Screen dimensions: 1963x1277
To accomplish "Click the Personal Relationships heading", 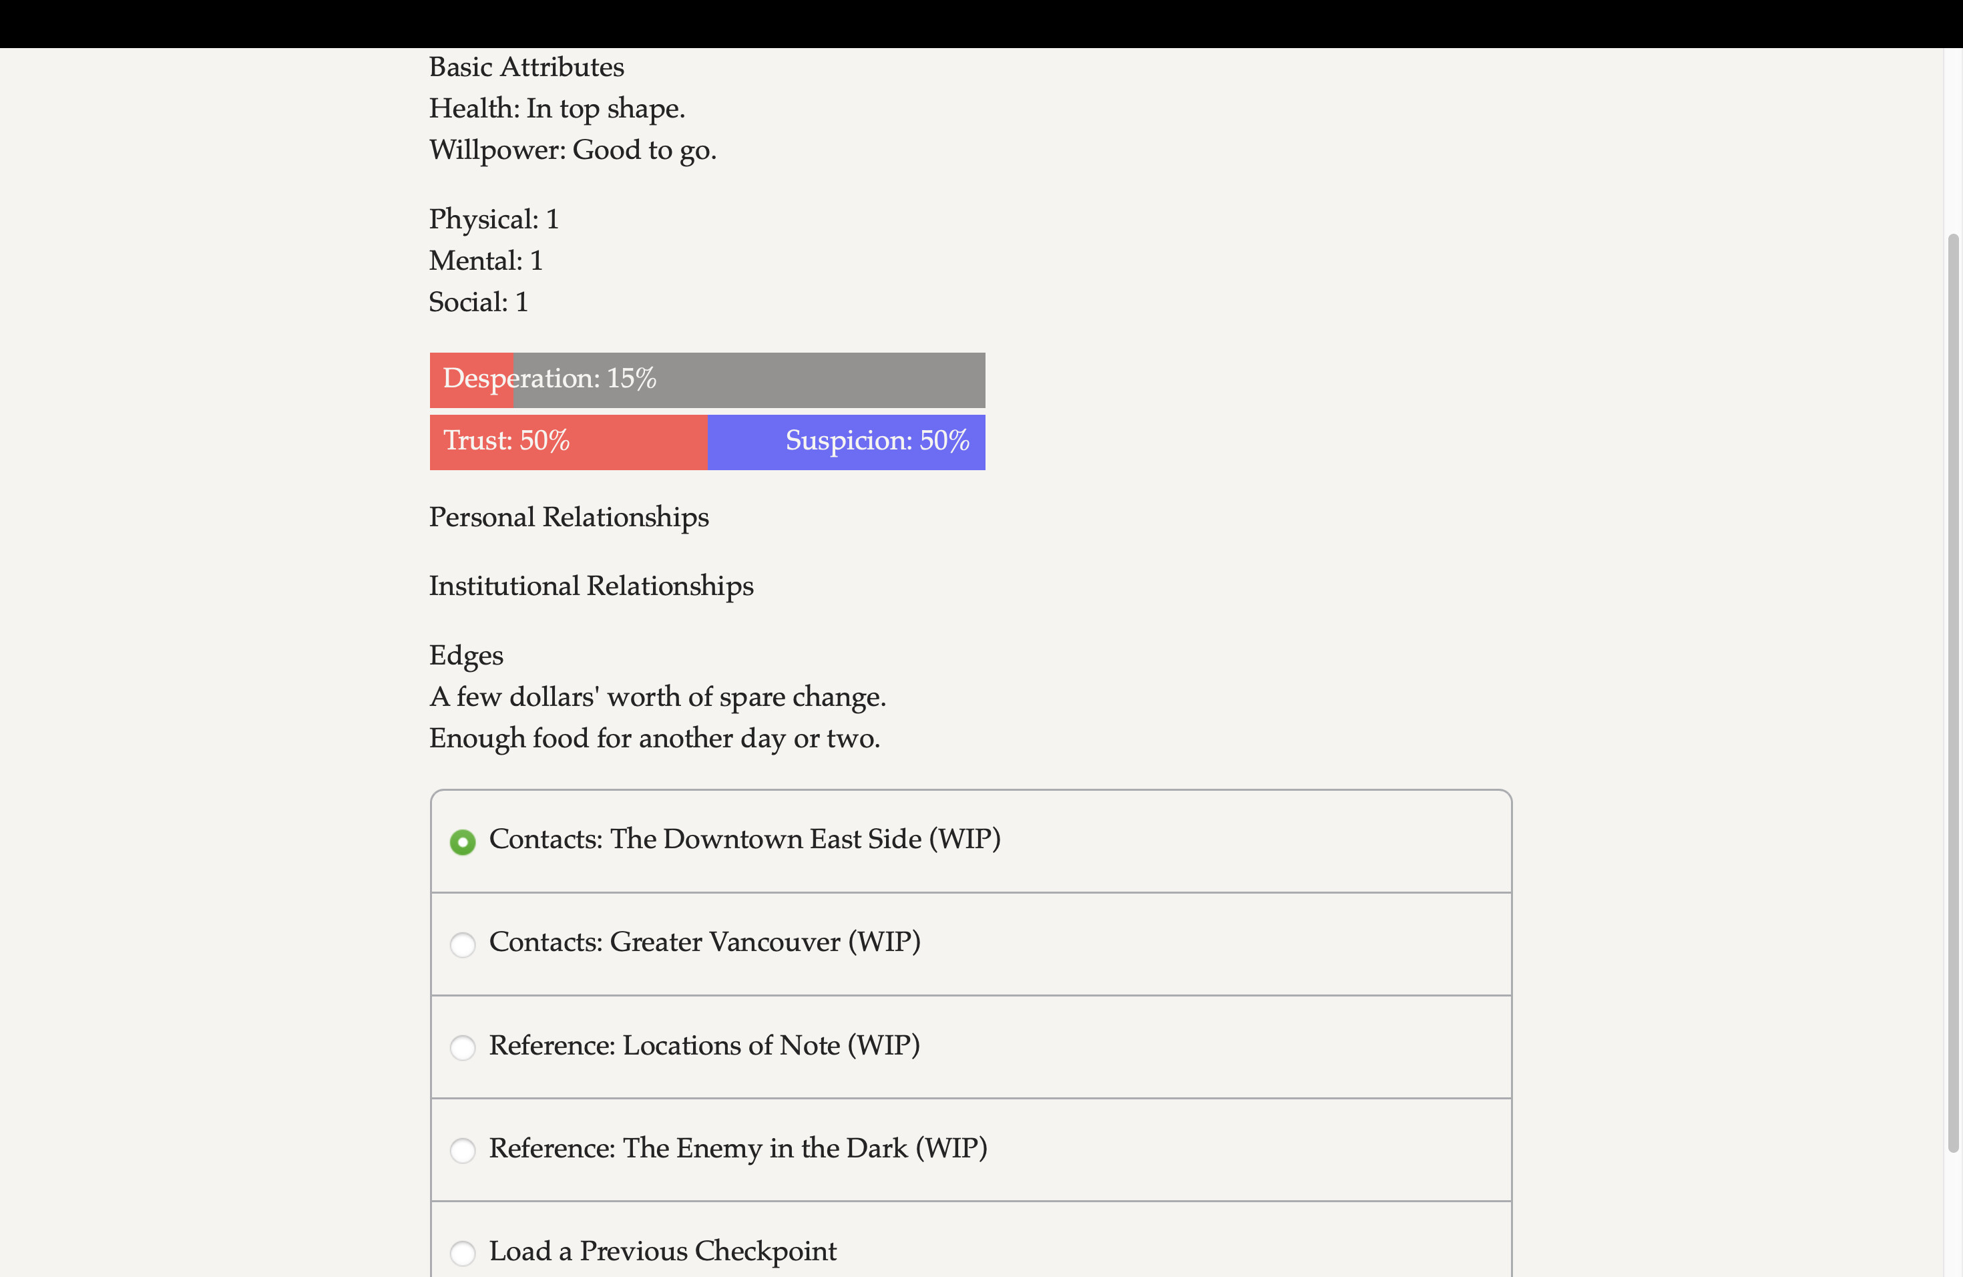I will (568, 517).
